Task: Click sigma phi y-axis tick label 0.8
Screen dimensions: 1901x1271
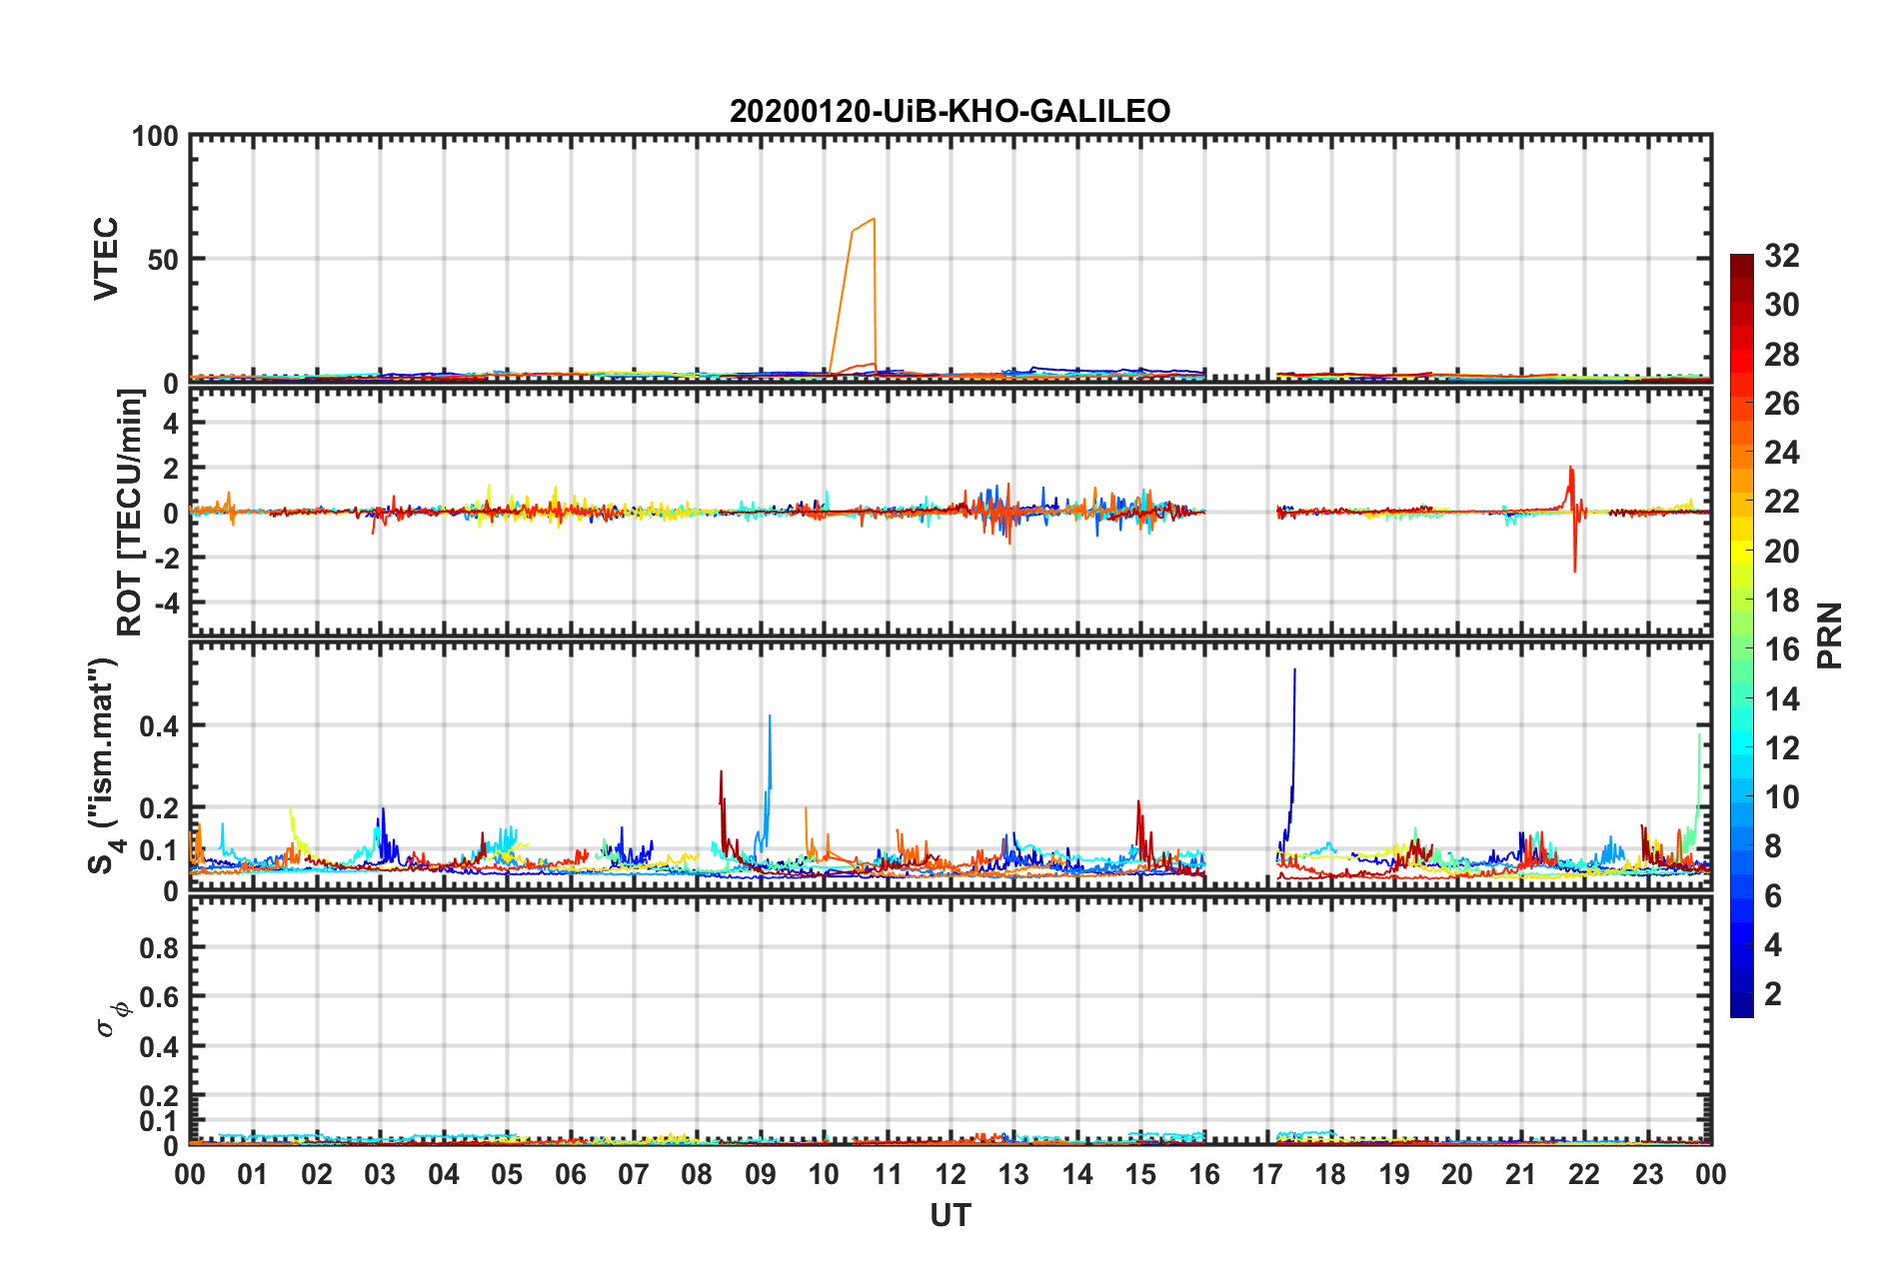Action: click(x=159, y=948)
